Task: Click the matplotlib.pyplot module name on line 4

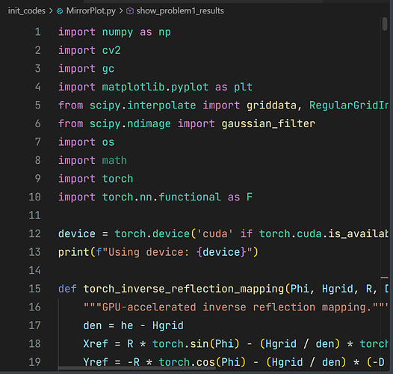Action: coord(155,87)
